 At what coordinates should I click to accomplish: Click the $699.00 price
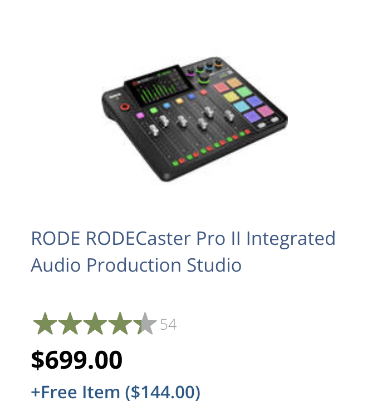[76, 360]
